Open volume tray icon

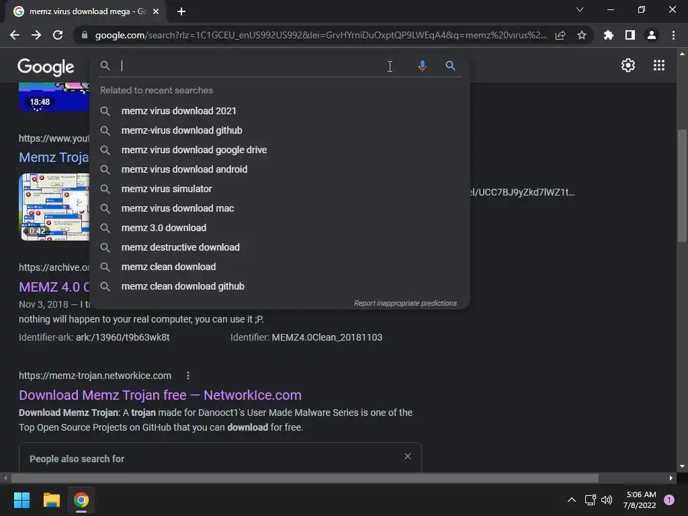pos(607,500)
